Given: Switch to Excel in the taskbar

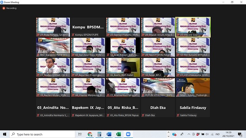Looking at the screenshot, I should point(118,134).
